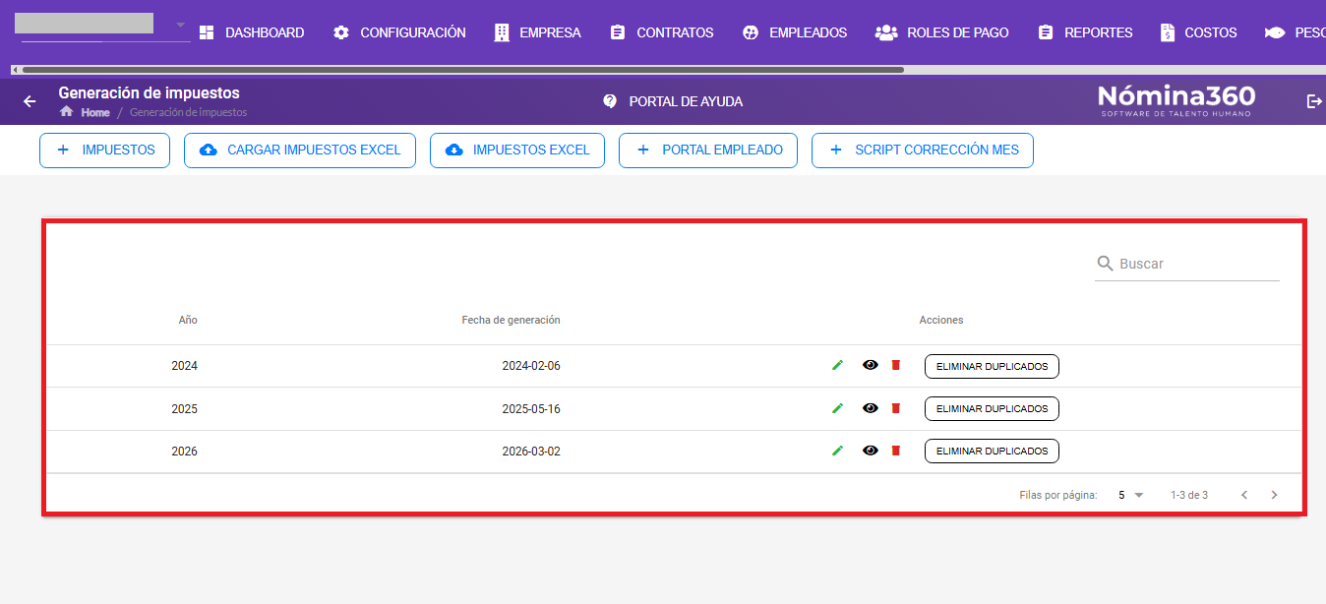Image resolution: width=1326 pixels, height=604 pixels.
Task: Sort by the Año column header
Action: (x=188, y=320)
